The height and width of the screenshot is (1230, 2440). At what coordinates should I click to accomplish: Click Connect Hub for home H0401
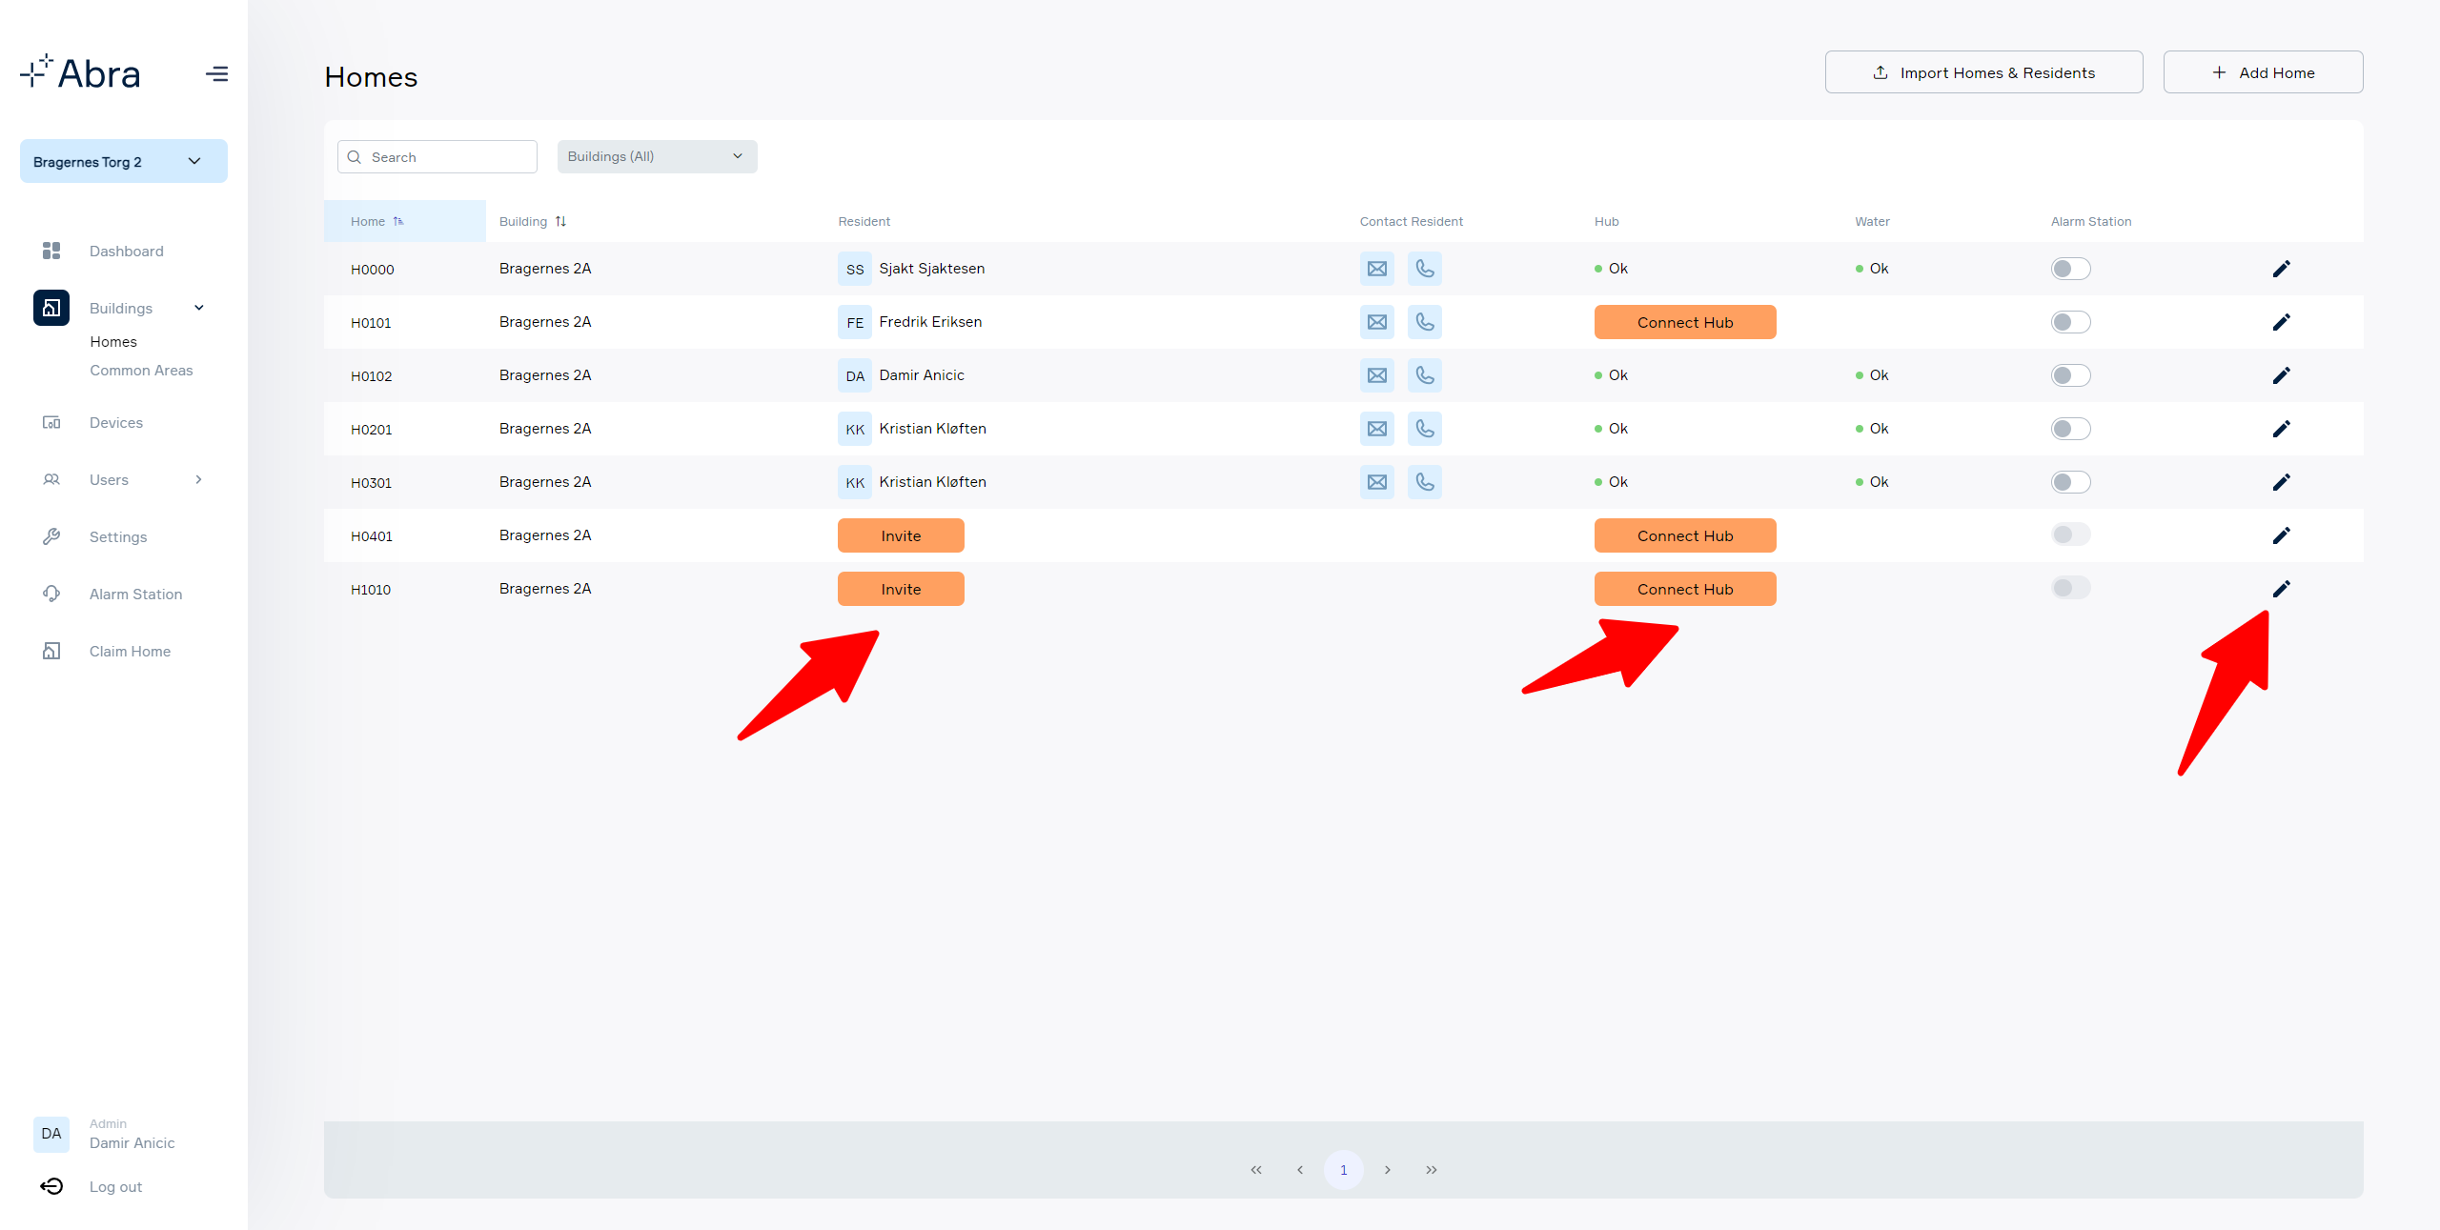1684,535
